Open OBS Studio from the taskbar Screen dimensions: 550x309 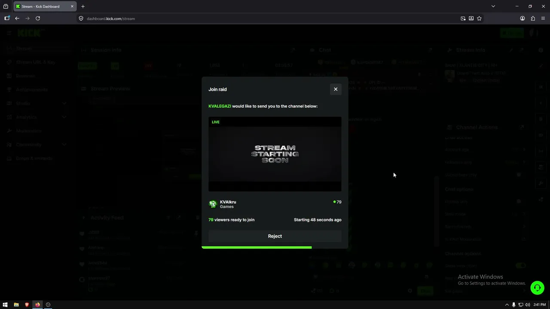tap(48, 305)
